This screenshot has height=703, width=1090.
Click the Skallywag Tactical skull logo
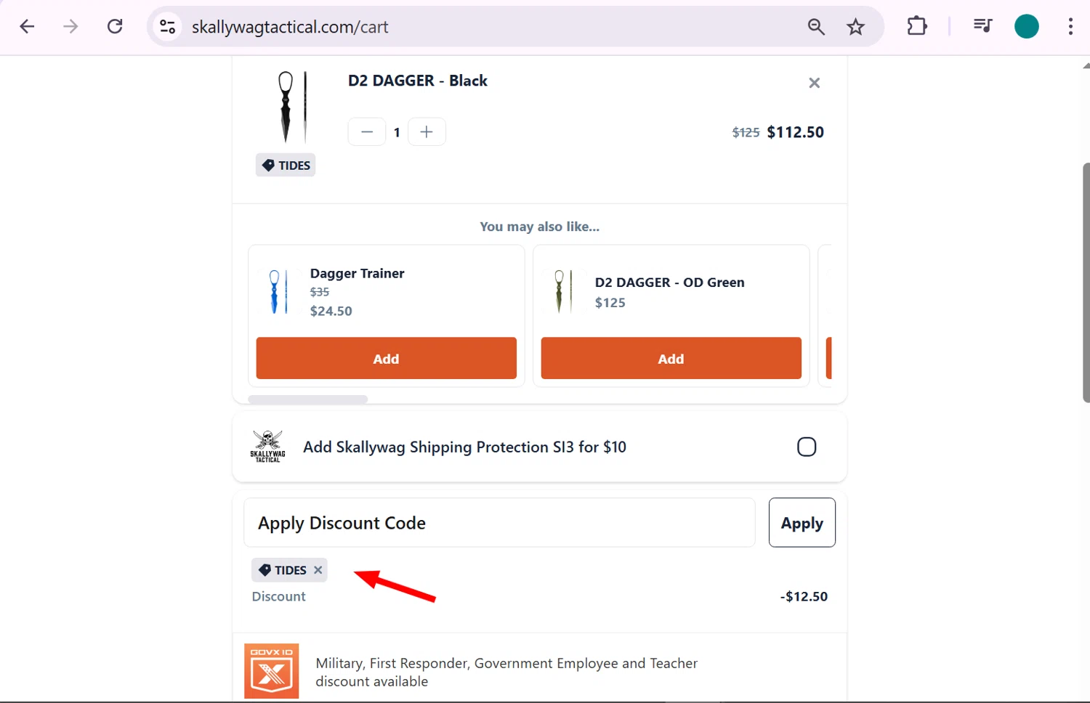pos(267,446)
